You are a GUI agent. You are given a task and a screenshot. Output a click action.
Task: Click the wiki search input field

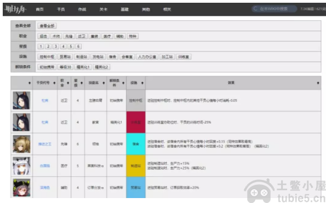coord(274,9)
